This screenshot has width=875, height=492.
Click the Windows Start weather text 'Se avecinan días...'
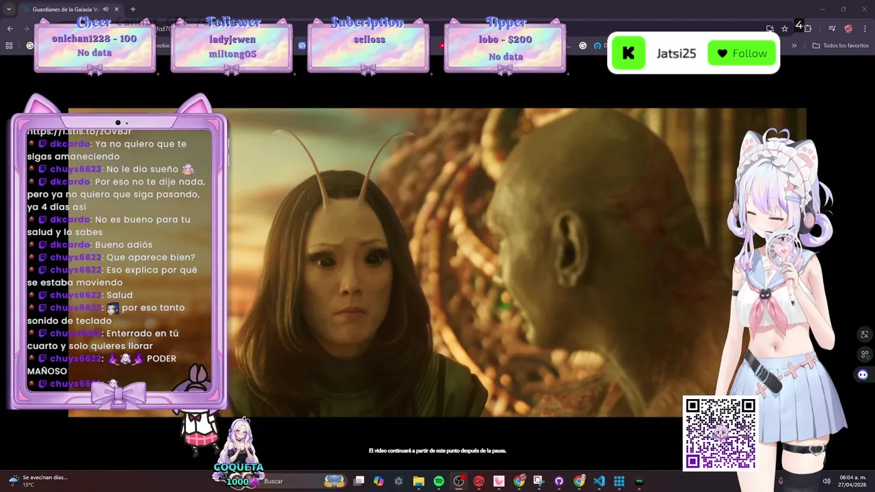coord(45,478)
